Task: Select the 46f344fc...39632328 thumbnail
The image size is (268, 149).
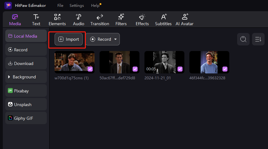Action: click(x=209, y=62)
